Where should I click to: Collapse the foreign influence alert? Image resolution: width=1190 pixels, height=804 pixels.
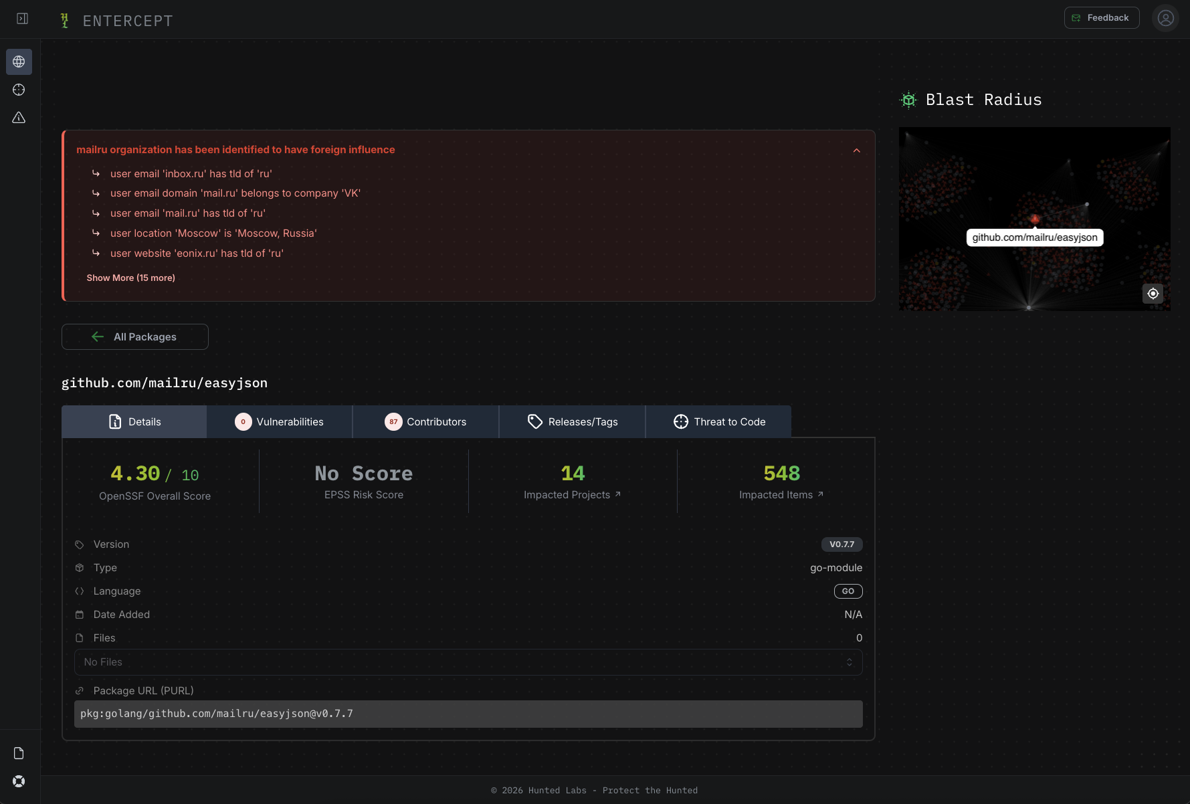[x=857, y=150]
